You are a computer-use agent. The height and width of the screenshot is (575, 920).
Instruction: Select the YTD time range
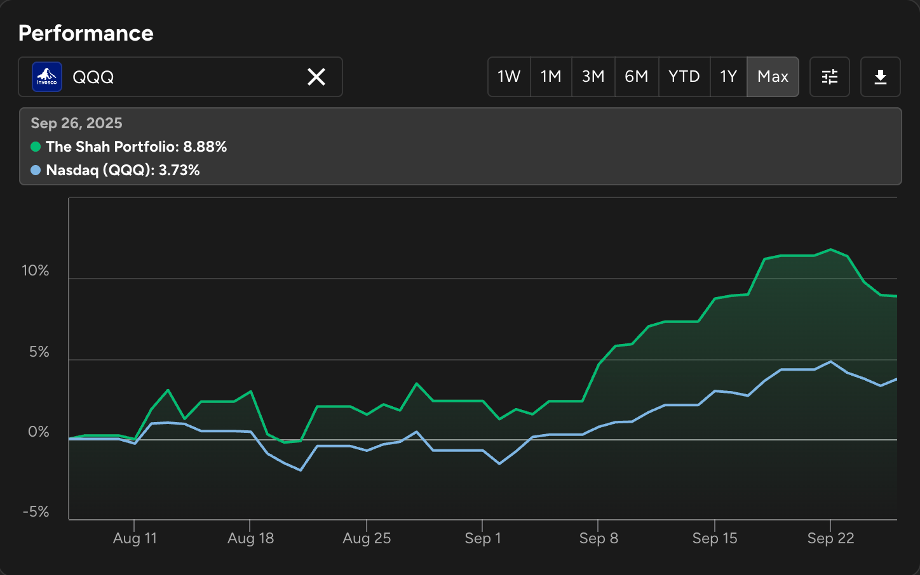(684, 77)
